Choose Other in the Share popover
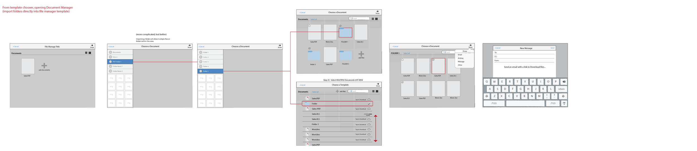This screenshot has width=697, height=151. [460, 65]
